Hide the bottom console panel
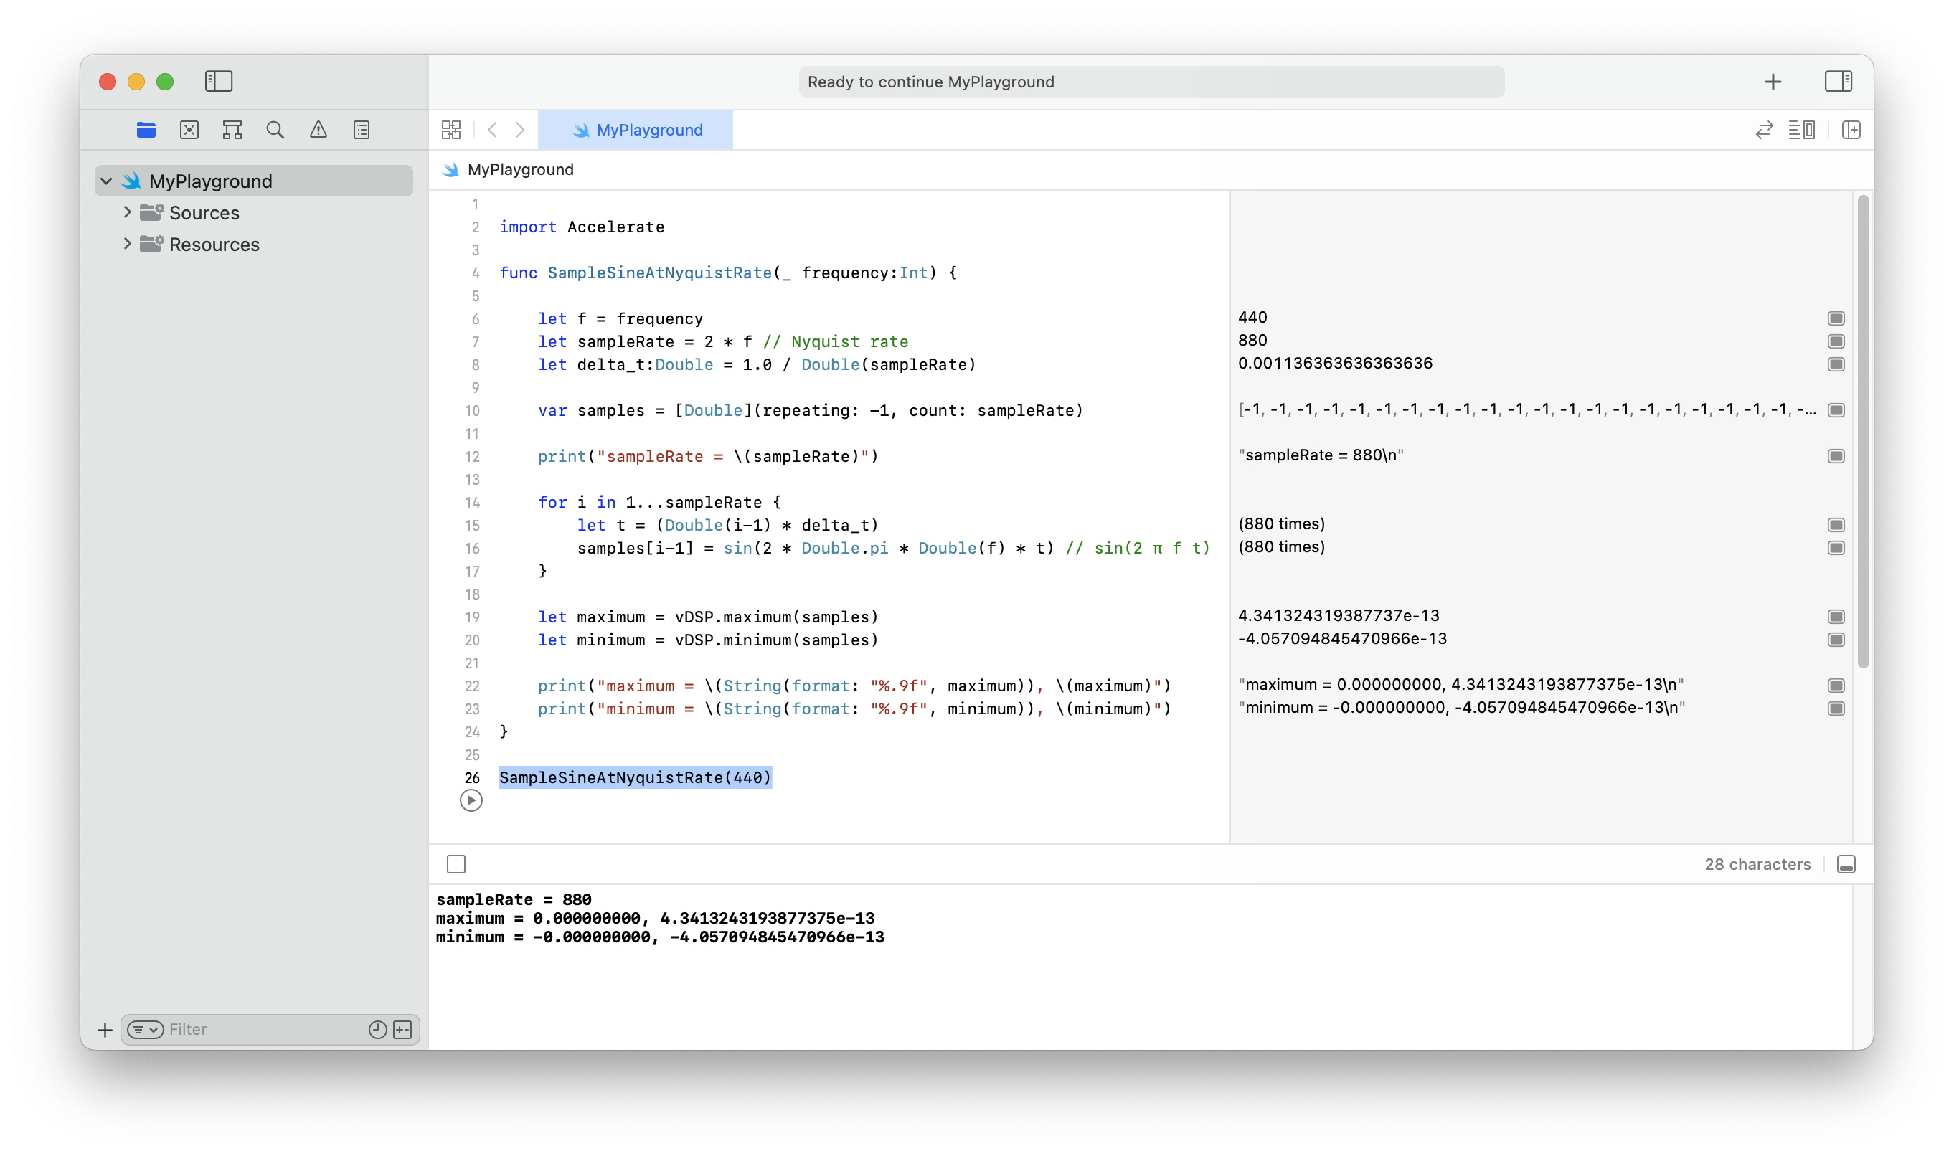 pos(1846,864)
